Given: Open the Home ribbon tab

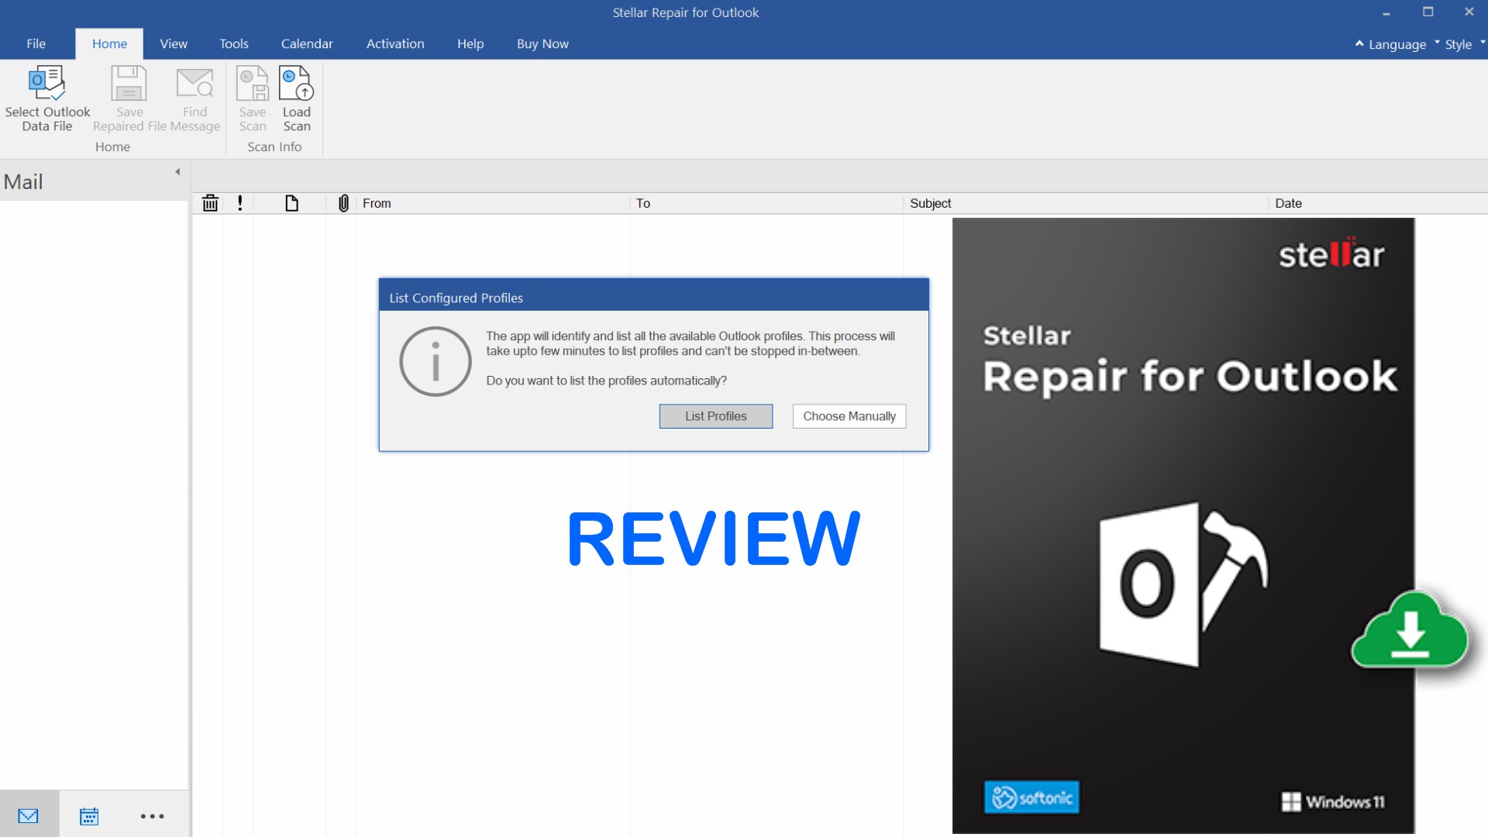Looking at the screenshot, I should point(108,43).
